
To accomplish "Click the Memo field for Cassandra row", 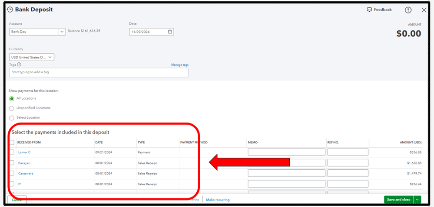I will (x=286, y=173).
